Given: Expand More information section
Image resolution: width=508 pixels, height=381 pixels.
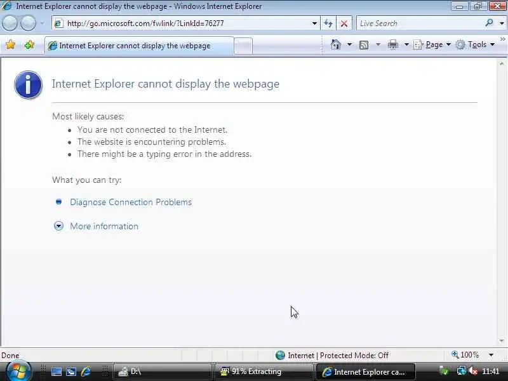Looking at the screenshot, I should click(58, 226).
